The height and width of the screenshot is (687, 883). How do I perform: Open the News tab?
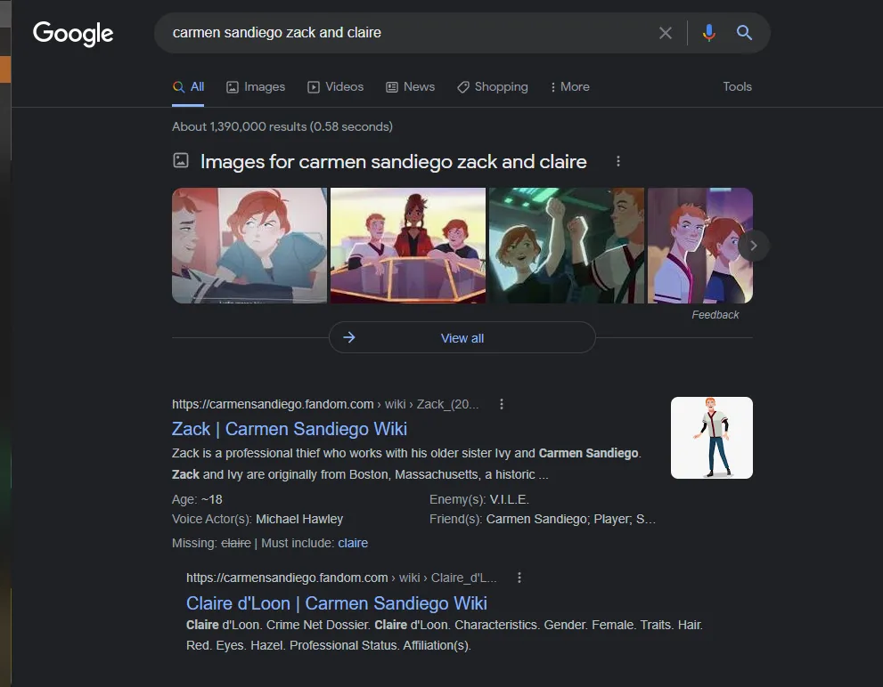tap(411, 86)
